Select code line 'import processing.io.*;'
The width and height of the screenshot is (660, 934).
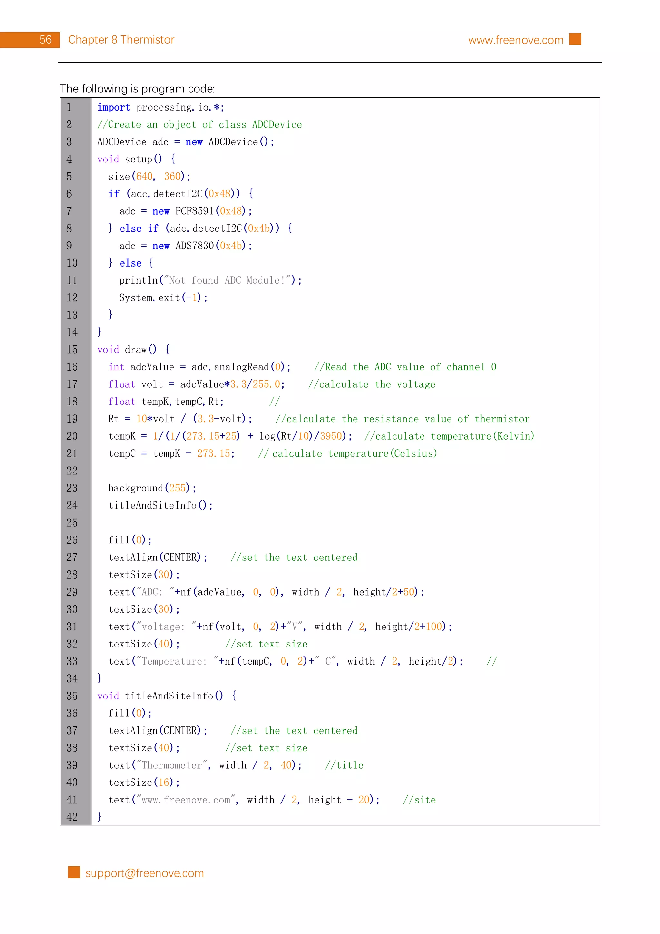pos(160,107)
